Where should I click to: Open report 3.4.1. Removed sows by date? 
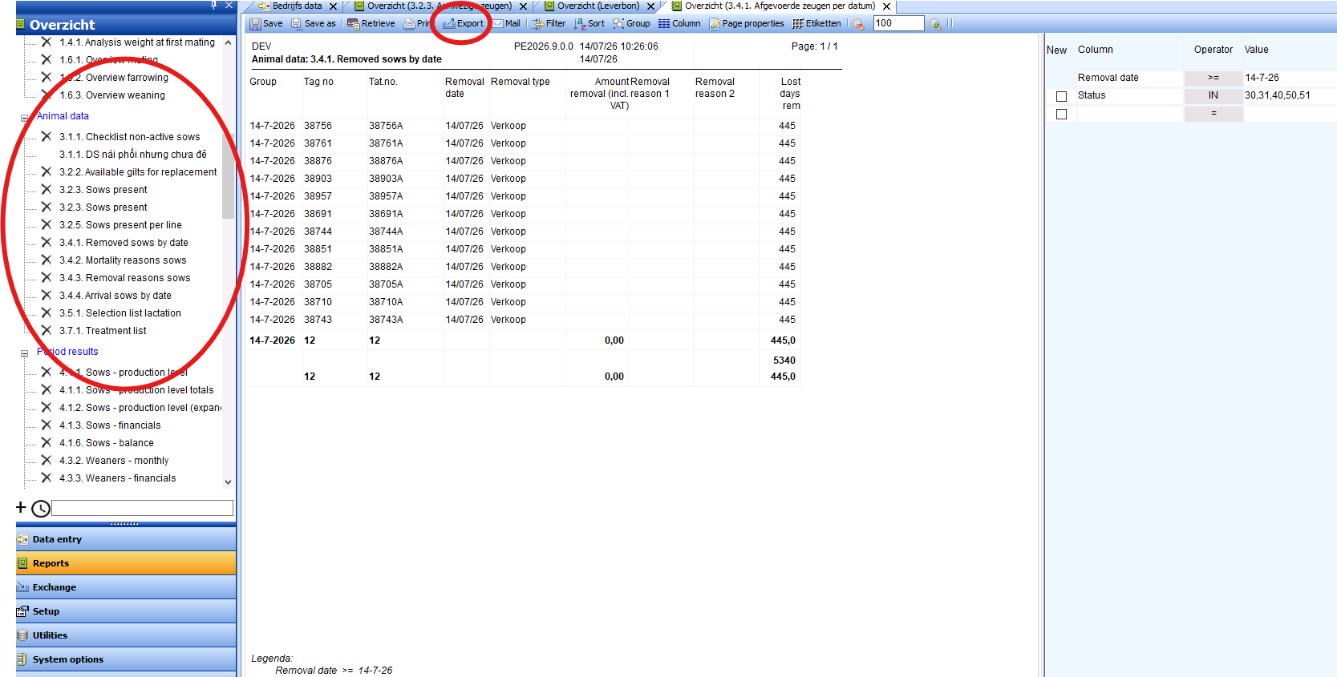124,243
